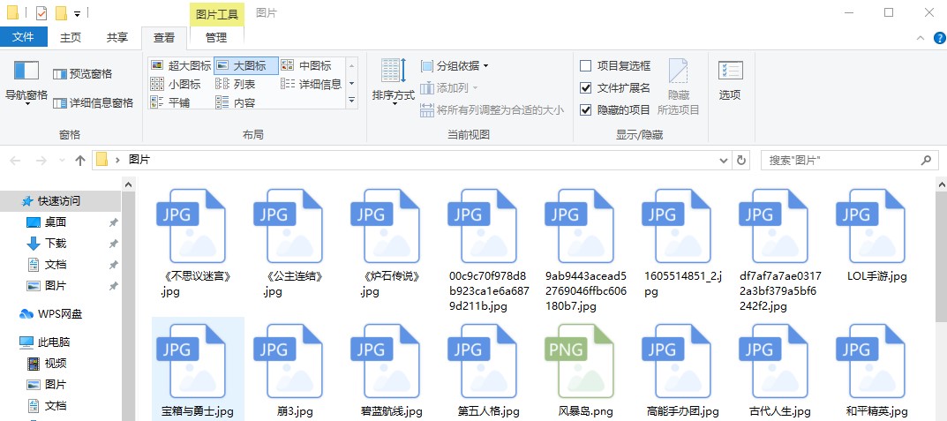
Task: Select Quick access (快速访问) in sidebar
Action: click(59, 201)
